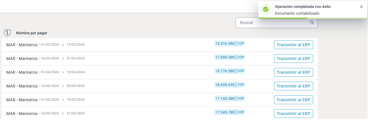Image resolution: width=368 pixels, height=120 pixels.
Task: Click the green success checkmark icon
Action: coord(266,9)
